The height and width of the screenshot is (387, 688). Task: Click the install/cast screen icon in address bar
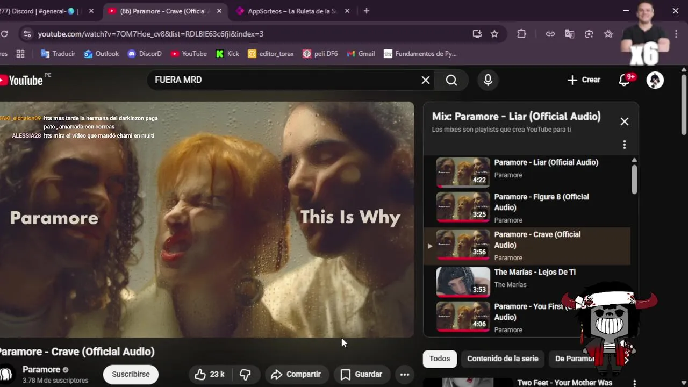click(477, 34)
